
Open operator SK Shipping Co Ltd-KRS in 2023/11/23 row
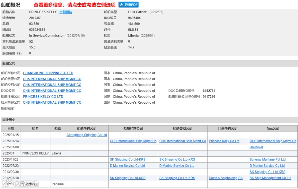click(x=127, y=159)
